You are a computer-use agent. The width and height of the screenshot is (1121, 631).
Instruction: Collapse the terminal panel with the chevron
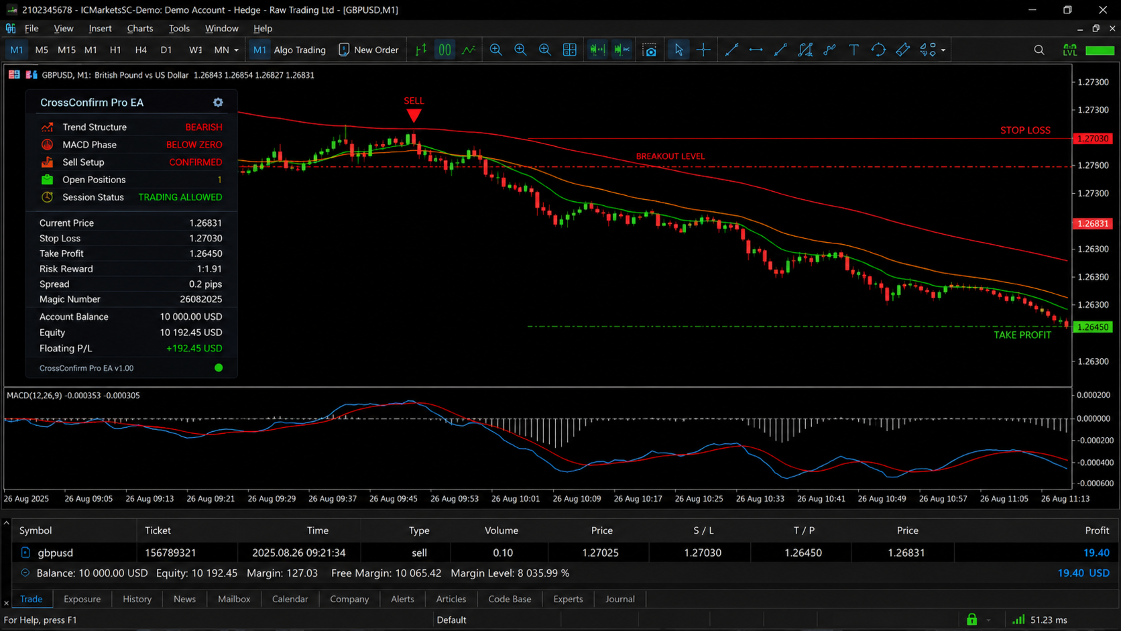tap(6, 522)
